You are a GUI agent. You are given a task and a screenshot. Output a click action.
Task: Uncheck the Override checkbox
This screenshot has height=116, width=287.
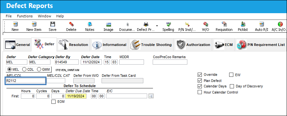[x=200, y=75]
